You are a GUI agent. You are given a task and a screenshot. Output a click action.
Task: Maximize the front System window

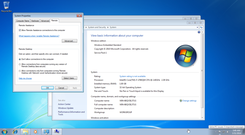[195, 23]
